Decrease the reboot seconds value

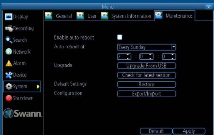pos(173,58)
